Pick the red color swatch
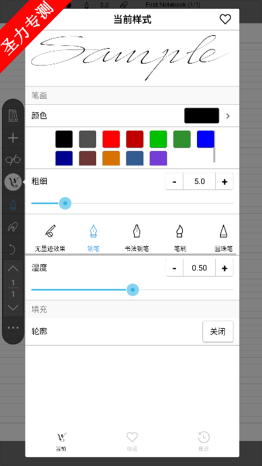The image size is (262, 466). (x=111, y=139)
